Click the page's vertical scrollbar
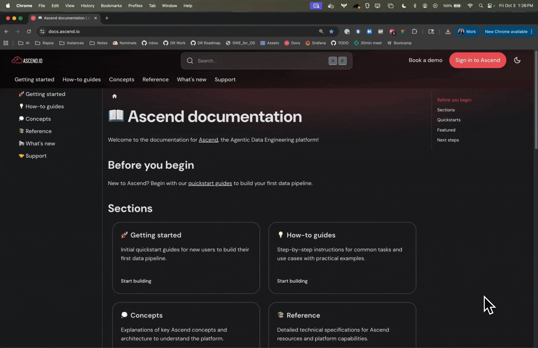 [536, 100]
